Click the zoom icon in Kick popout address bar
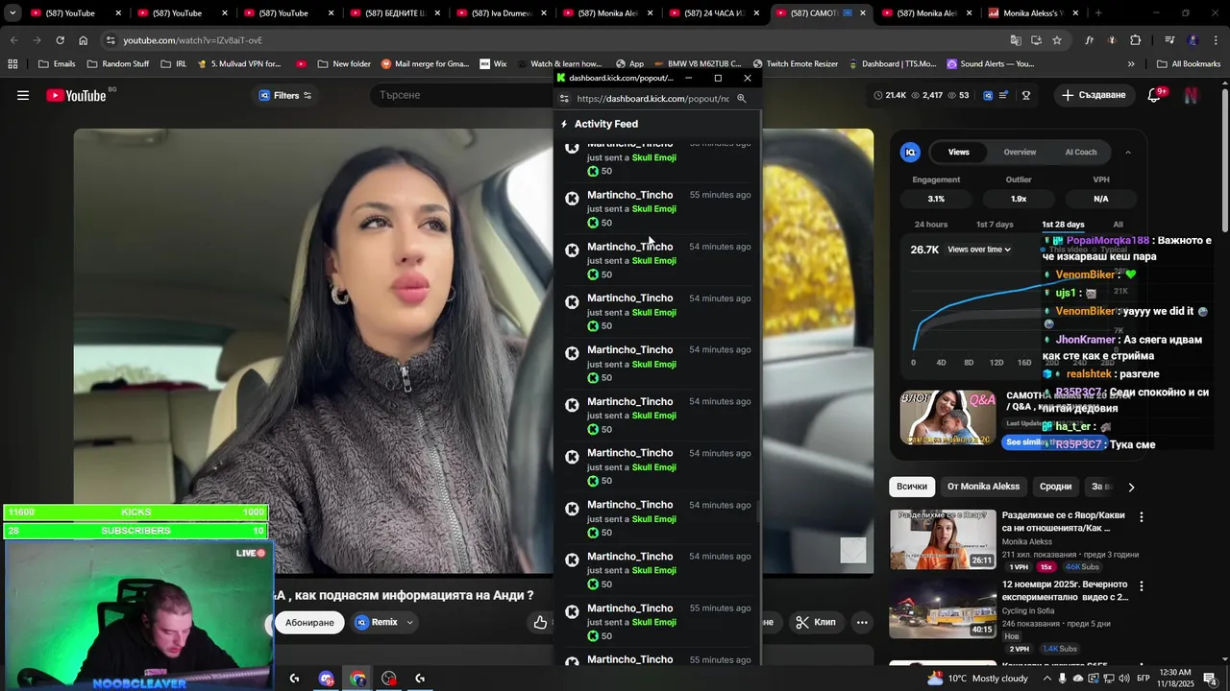Screen dimensions: 1230x691 pos(741,98)
